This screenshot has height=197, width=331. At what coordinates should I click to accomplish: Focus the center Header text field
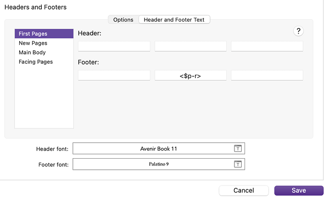[191, 46]
